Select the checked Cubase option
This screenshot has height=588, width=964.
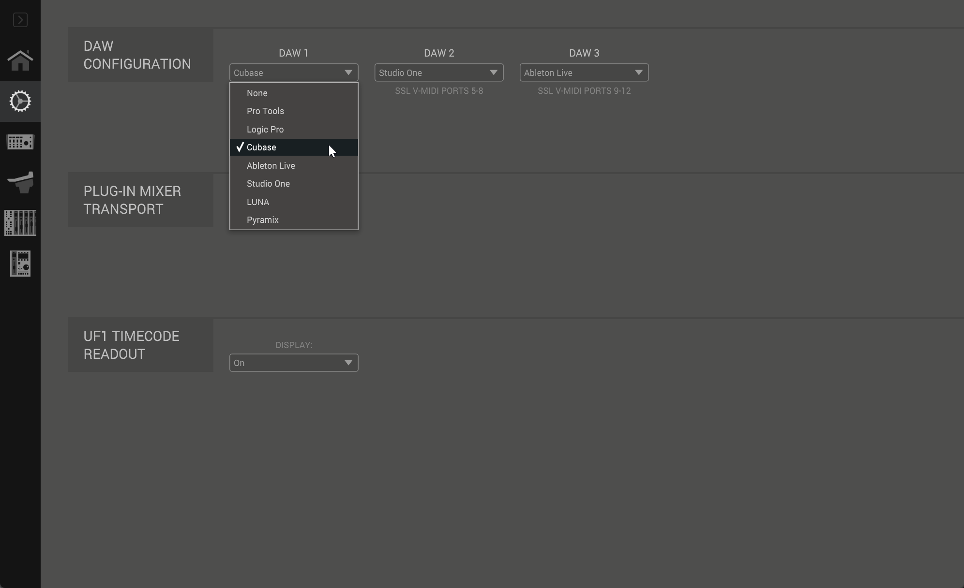[x=294, y=147]
